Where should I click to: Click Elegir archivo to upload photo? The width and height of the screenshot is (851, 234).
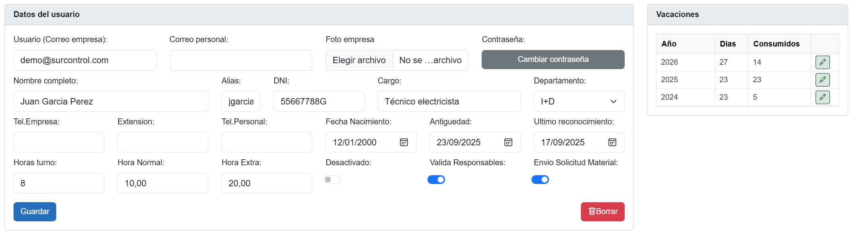pos(359,60)
